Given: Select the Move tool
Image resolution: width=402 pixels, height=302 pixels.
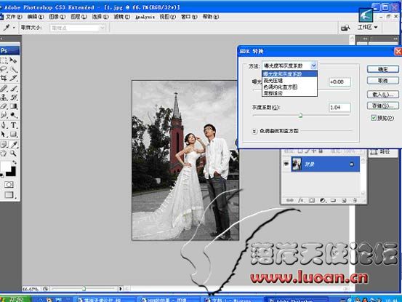Looking at the screenshot, I should pos(13,60).
